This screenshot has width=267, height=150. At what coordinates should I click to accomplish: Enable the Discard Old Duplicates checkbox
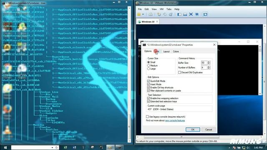179,72
